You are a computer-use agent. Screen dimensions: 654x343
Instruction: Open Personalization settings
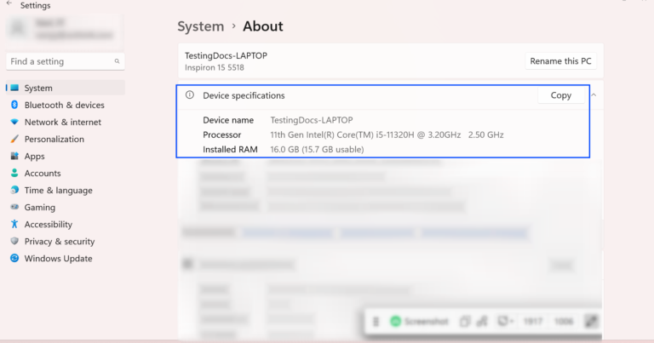(x=66, y=140)
